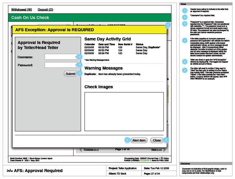Image resolution: width=235 pixels, height=179 pixels.
Task: Click item serial number 123
Action: click(120, 47)
